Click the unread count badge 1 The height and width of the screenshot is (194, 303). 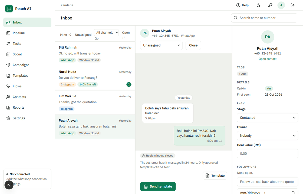(129, 85)
